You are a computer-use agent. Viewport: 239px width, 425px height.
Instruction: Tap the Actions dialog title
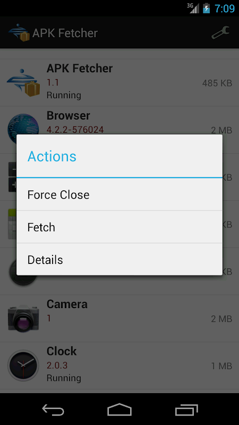point(52,156)
